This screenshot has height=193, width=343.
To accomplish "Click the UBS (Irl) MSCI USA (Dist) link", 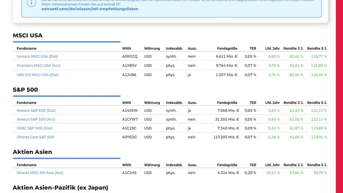I will (38, 75).
